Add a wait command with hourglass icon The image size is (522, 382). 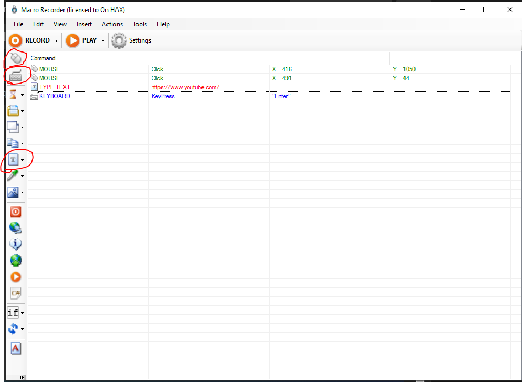coord(13,95)
